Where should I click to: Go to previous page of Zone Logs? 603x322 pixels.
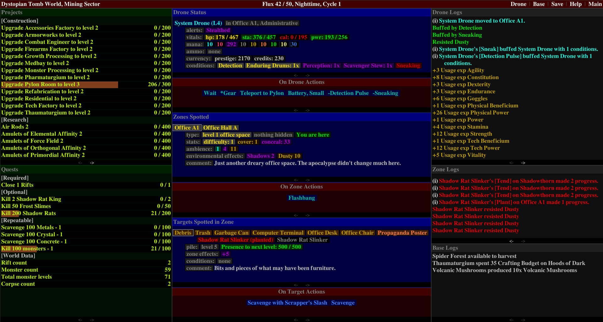[511, 241]
